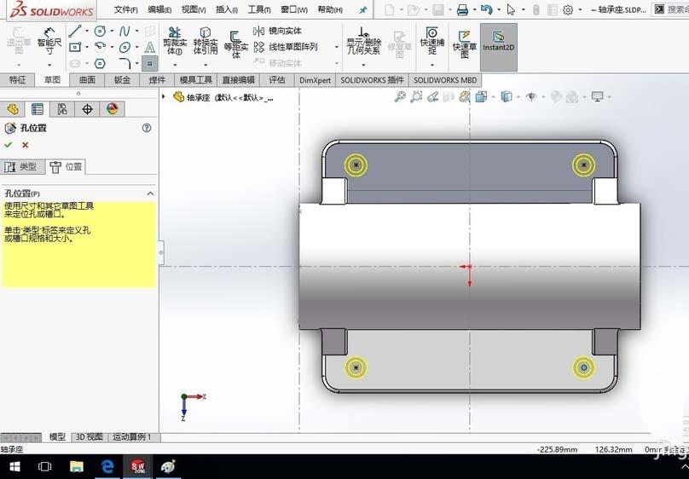Select the Arc sketch tool
Image resolution: width=689 pixels, height=479 pixels.
point(100,47)
